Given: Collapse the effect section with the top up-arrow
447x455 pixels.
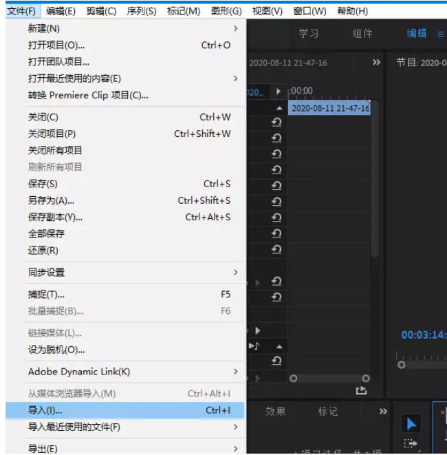Looking at the screenshot, I should pos(279,109).
